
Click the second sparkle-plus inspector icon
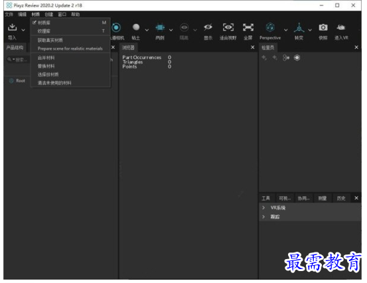point(275,57)
